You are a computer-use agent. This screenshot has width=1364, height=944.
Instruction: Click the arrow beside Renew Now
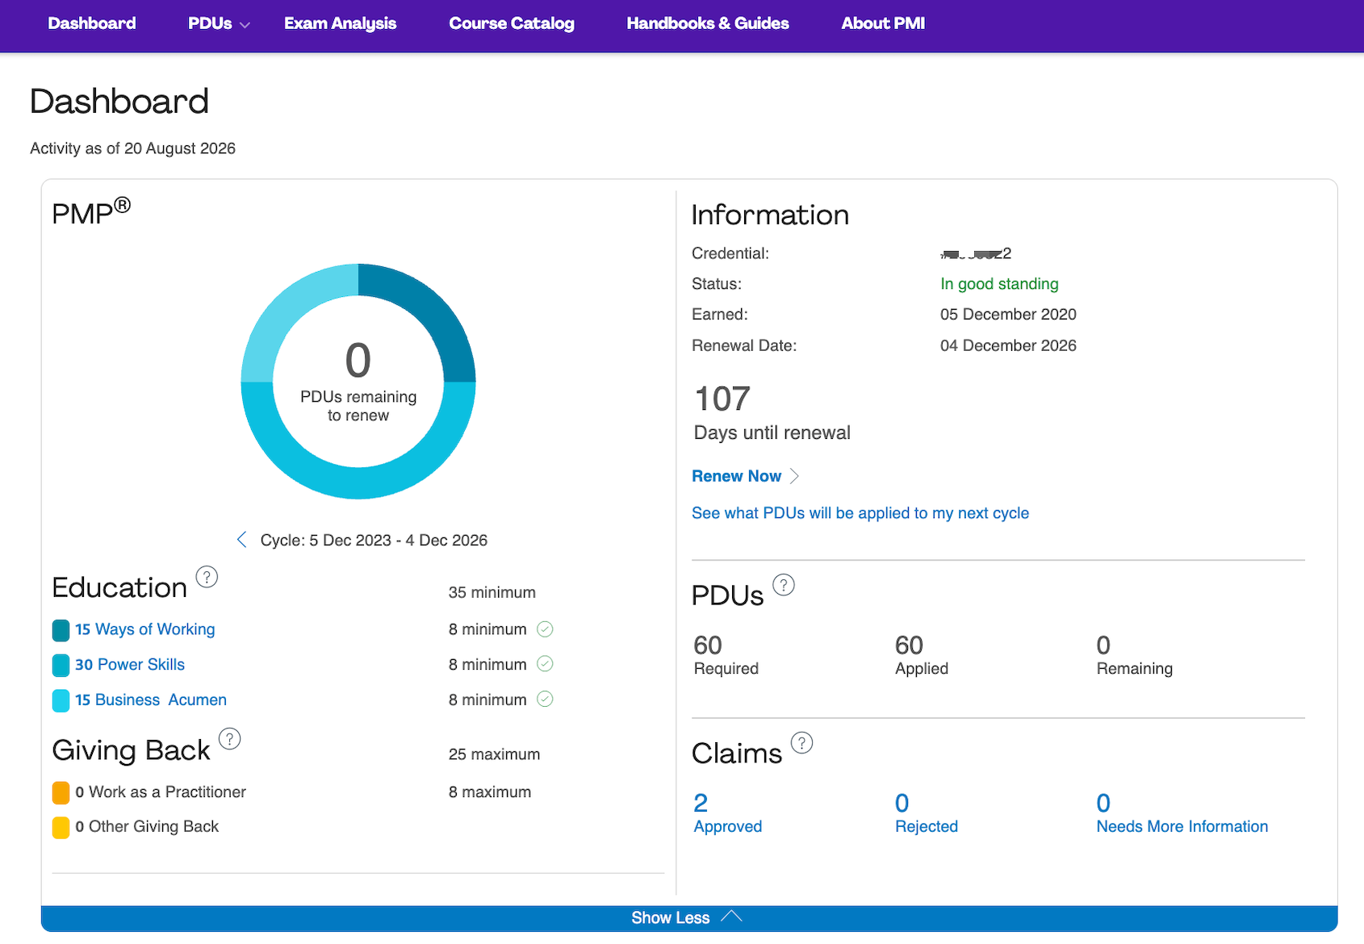794,476
